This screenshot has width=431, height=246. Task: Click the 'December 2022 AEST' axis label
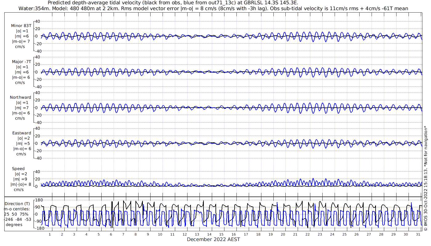tap(213, 239)
